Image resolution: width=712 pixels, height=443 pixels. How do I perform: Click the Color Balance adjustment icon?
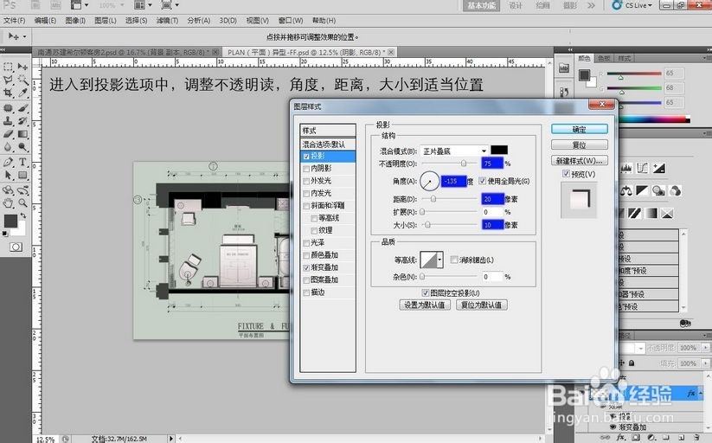[x=626, y=191]
